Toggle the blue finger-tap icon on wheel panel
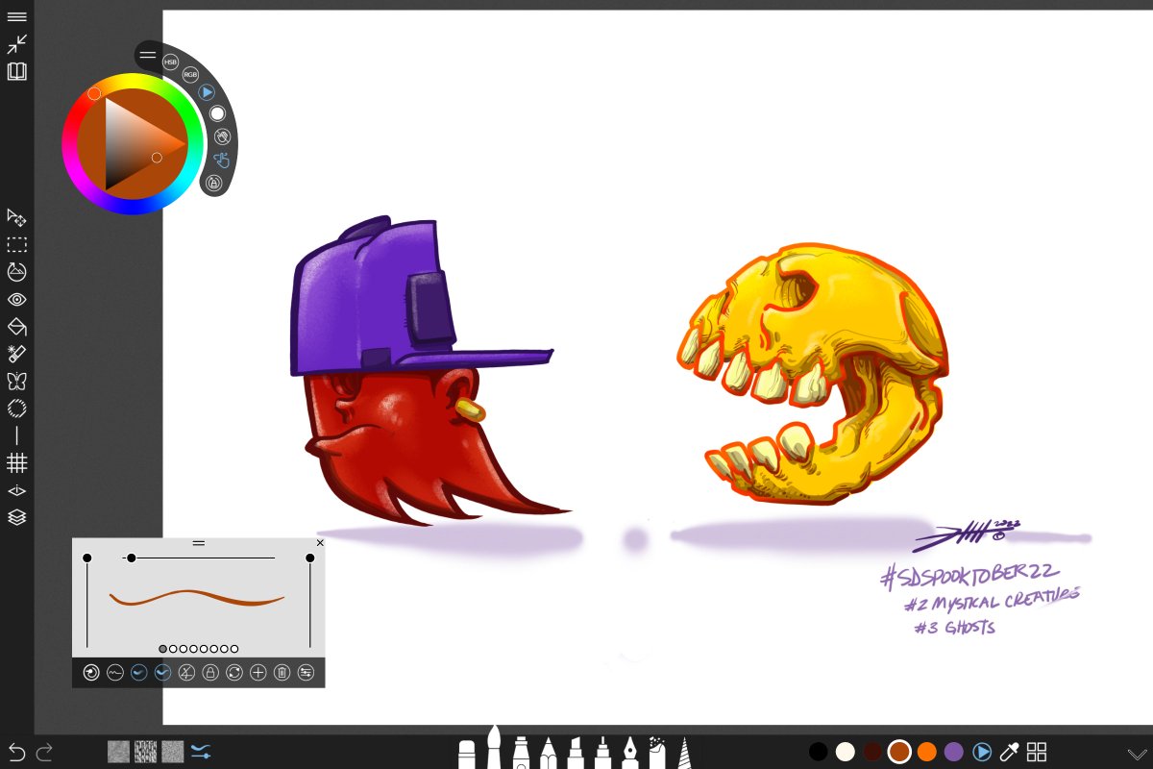 click(x=222, y=160)
